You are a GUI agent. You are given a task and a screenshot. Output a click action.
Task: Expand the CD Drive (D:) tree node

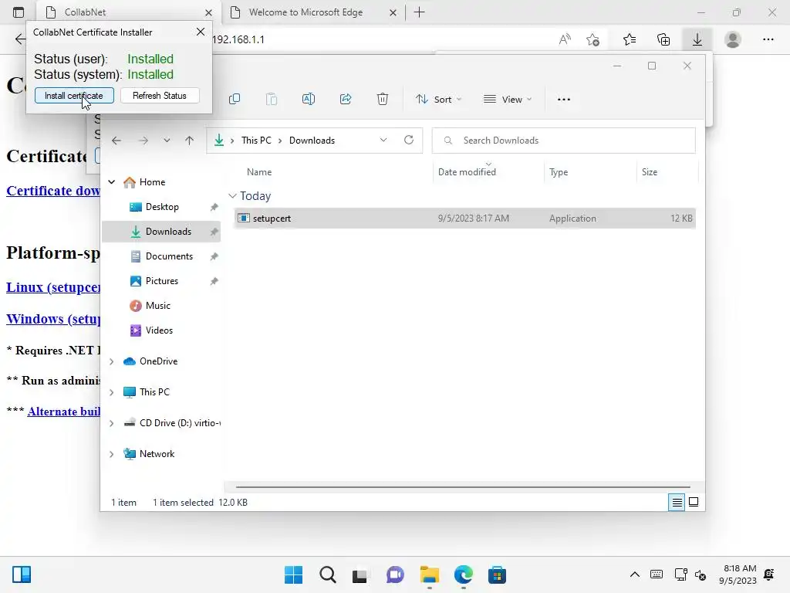coord(112,423)
